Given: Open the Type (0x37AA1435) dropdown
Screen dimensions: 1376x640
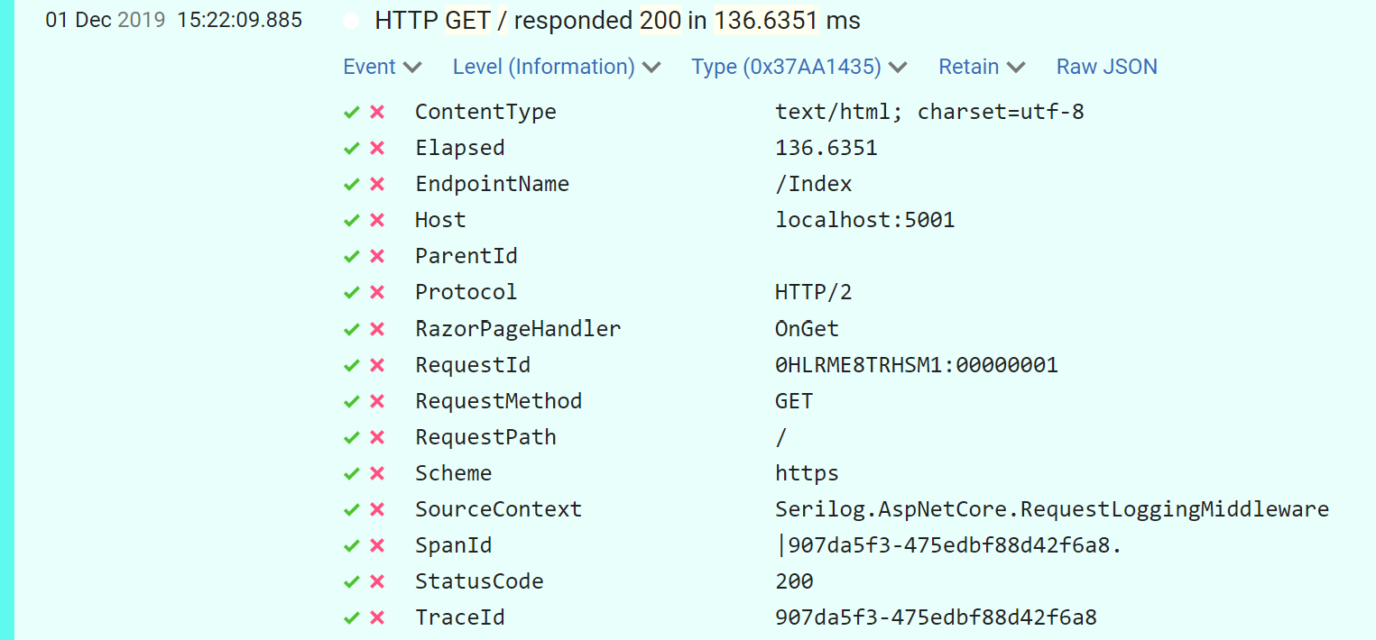Looking at the screenshot, I should [x=799, y=68].
